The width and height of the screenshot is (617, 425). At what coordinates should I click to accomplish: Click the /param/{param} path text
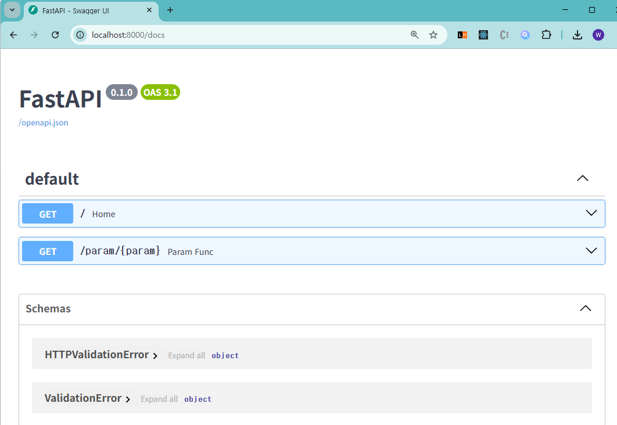120,251
